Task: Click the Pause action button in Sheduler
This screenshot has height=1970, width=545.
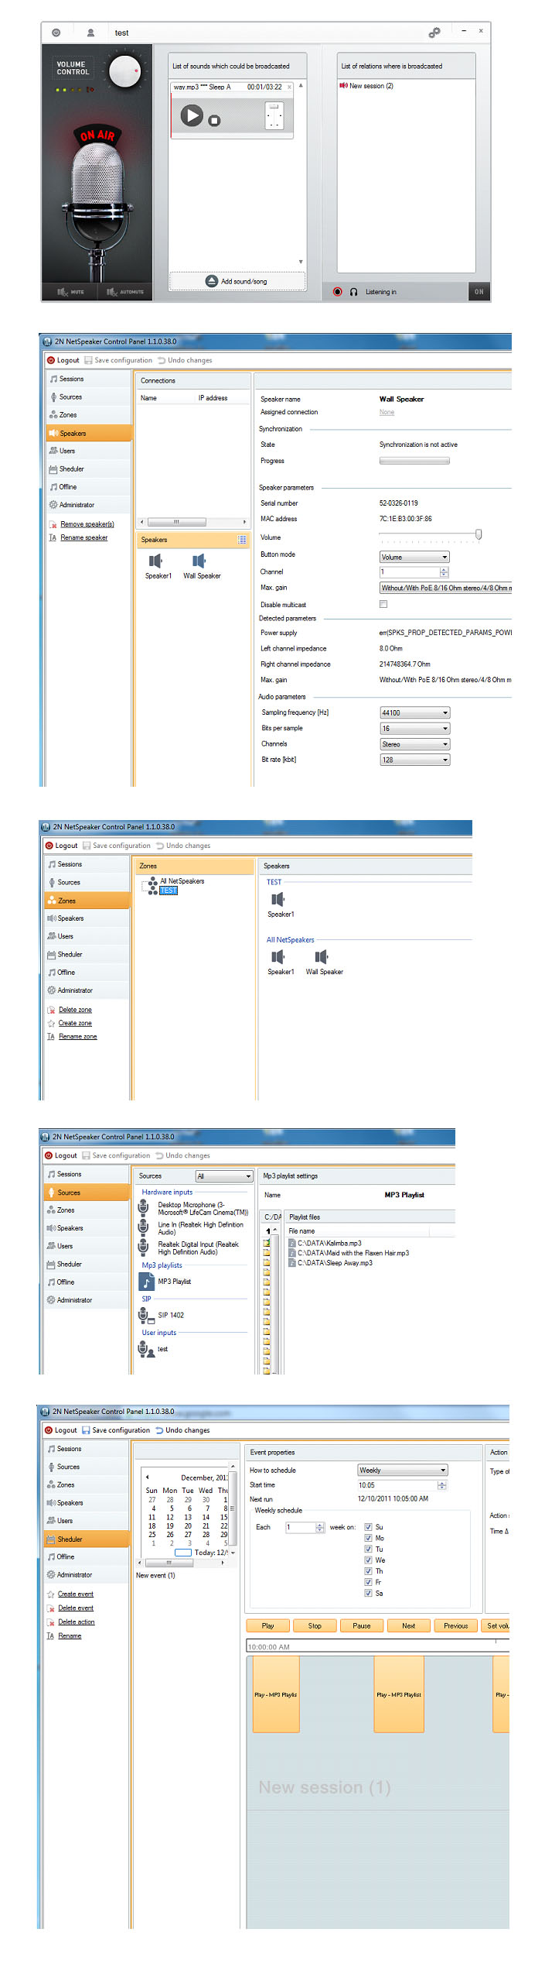Action: pos(362,1625)
